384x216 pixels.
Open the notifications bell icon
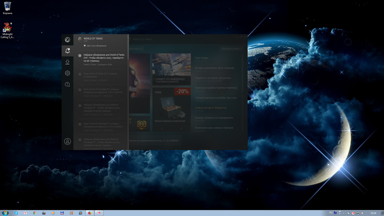coord(67,51)
